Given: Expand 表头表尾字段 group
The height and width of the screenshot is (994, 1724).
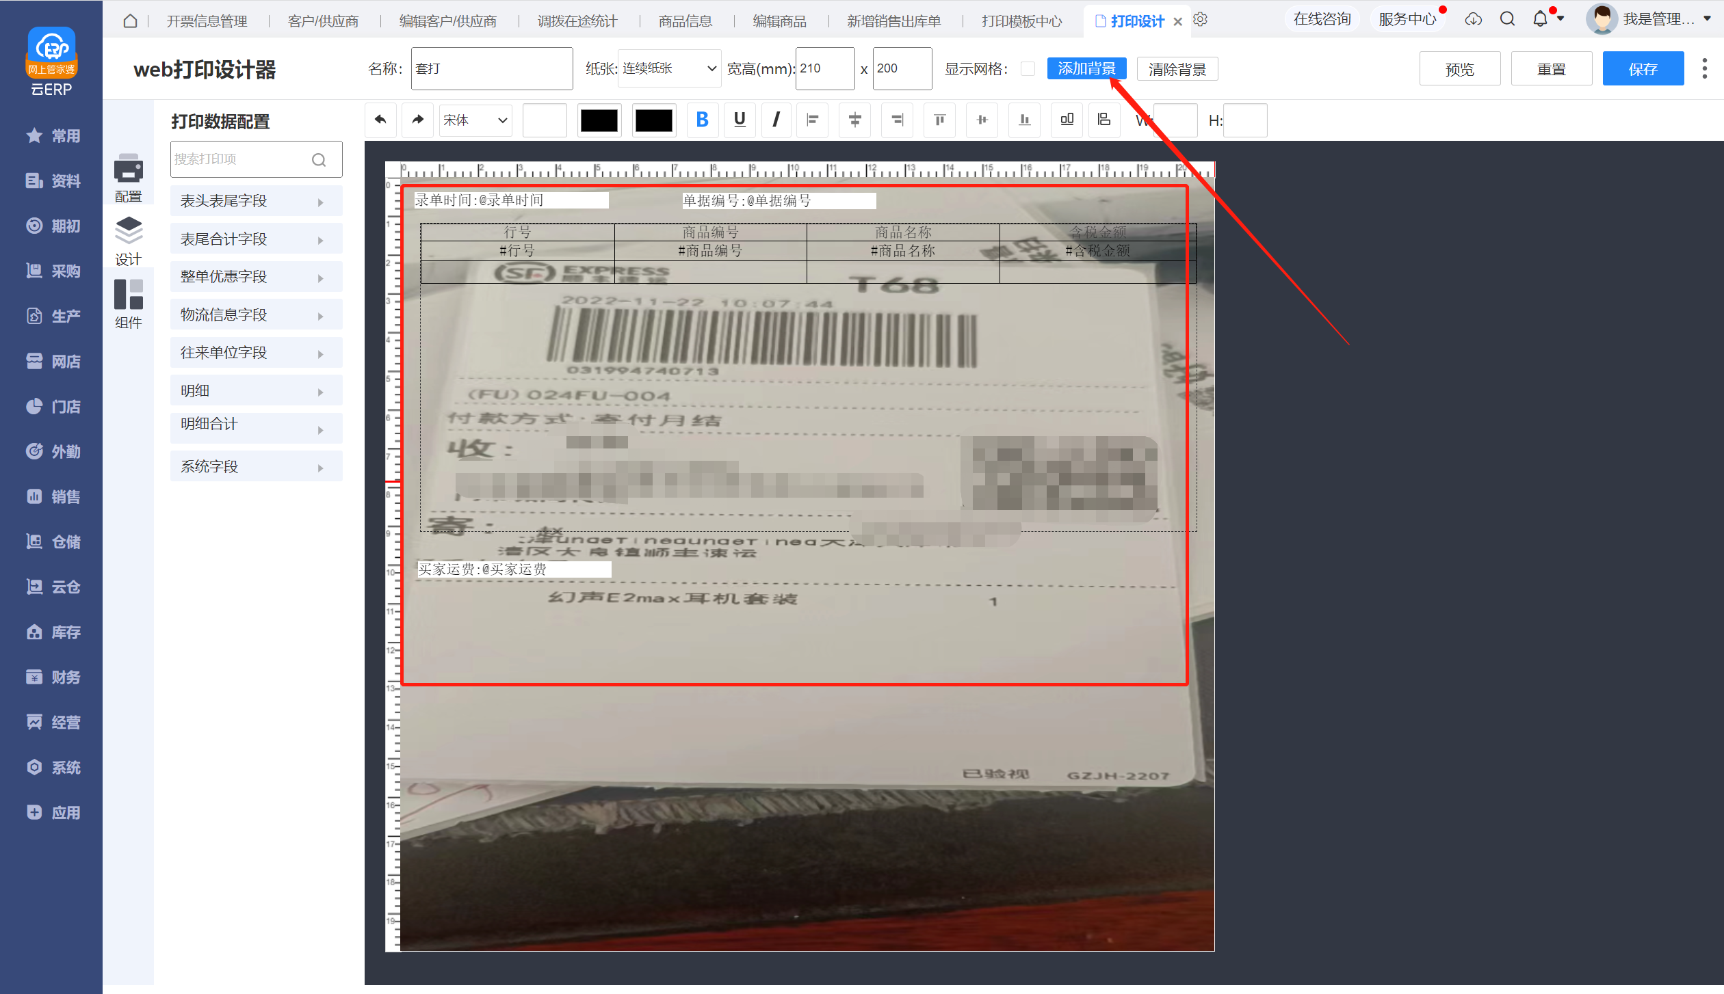Looking at the screenshot, I should pos(256,201).
